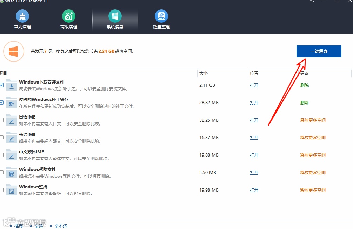Click 释放更多空间 in 中文繁体IME row
353x229 pixels.
(x=313, y=155)
